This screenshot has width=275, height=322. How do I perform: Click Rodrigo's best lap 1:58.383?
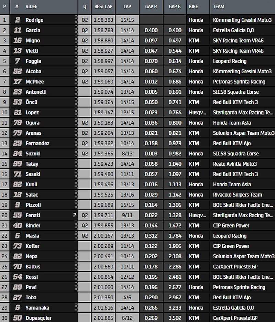pyautogui.click(x=103, y=20)
